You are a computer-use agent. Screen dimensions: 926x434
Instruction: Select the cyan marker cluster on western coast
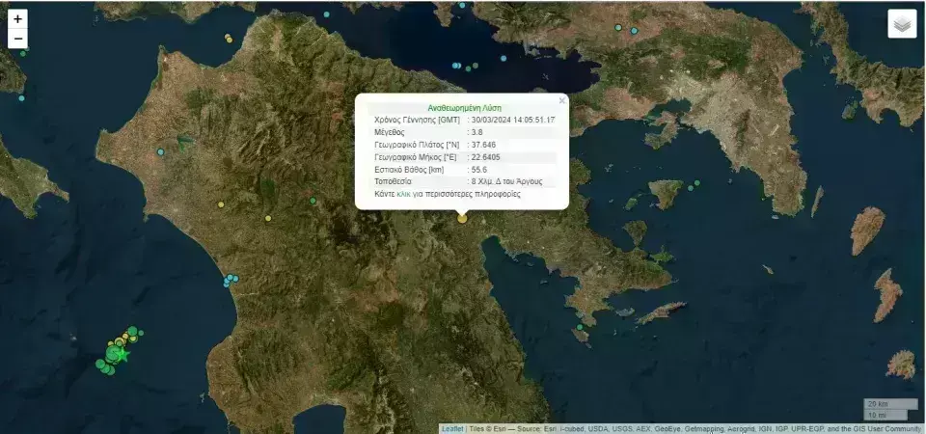[x=230, y=281]
